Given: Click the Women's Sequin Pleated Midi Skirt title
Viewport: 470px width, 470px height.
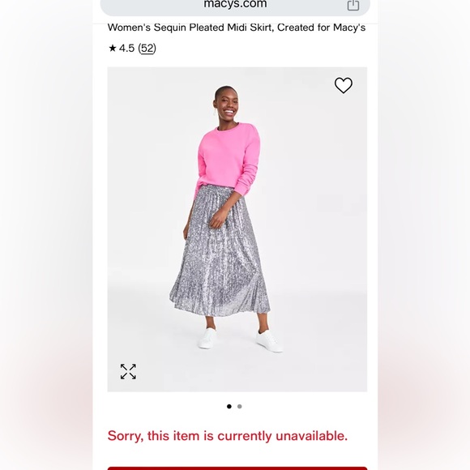Looking at the screenshot, I should (236, 28).
